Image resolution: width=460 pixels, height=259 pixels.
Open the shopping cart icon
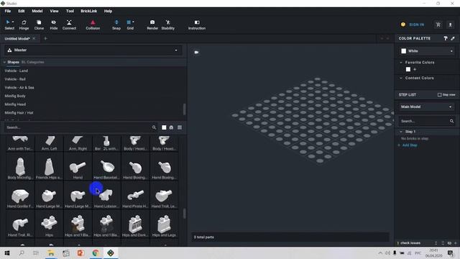click(438, 24)
